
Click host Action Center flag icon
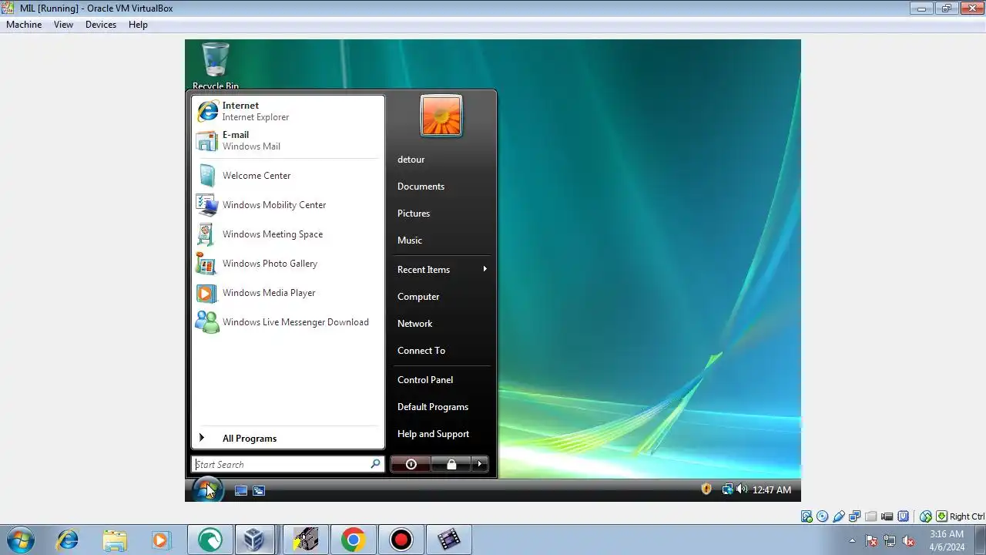[x=871, y=540]
